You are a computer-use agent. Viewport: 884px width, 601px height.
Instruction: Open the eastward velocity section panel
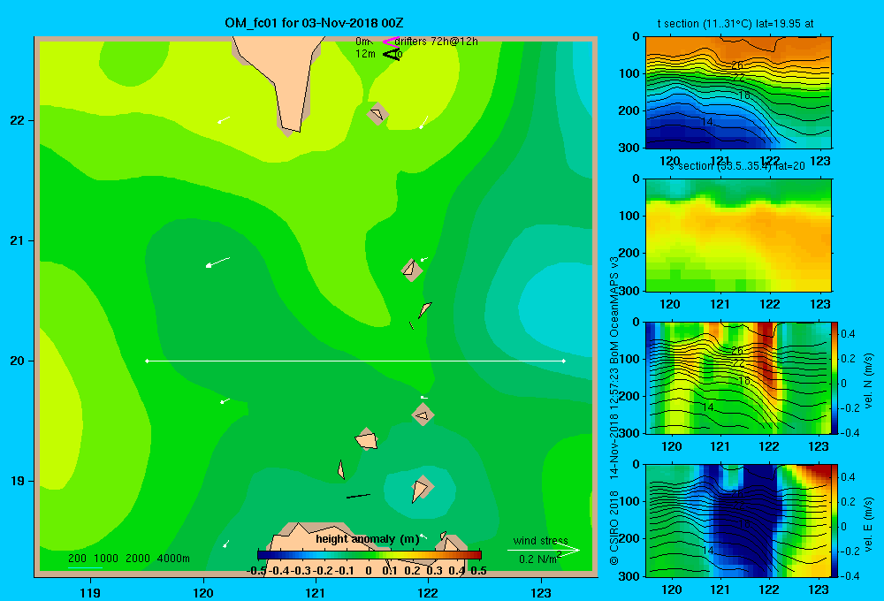[x=738, y=521]
